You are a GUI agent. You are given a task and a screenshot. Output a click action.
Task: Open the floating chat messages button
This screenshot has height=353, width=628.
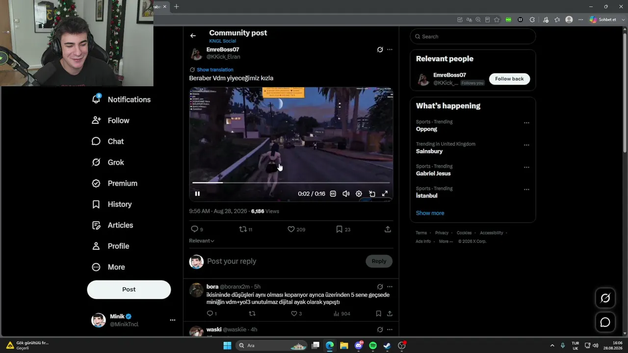coord(605,322)
